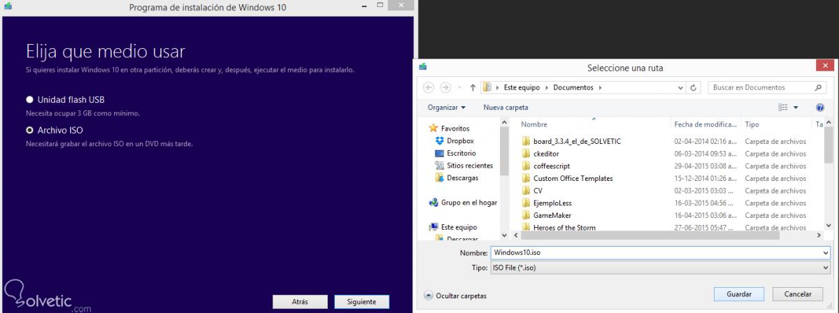Viewport: 839px width, 313px height.
Task: Click the Tipo cell of the ckeditor row
Action: [x=775, y=154]
